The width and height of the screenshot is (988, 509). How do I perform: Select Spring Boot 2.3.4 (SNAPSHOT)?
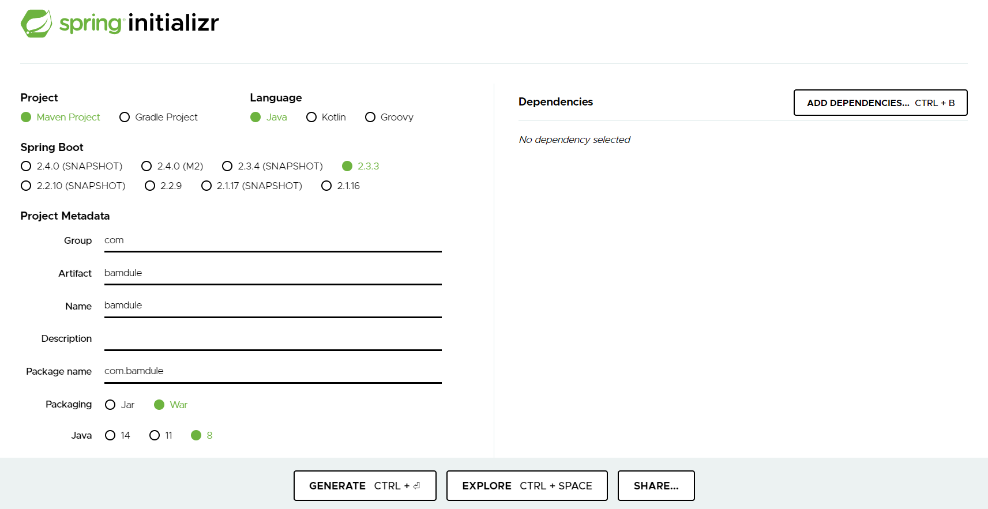[273, 166]
